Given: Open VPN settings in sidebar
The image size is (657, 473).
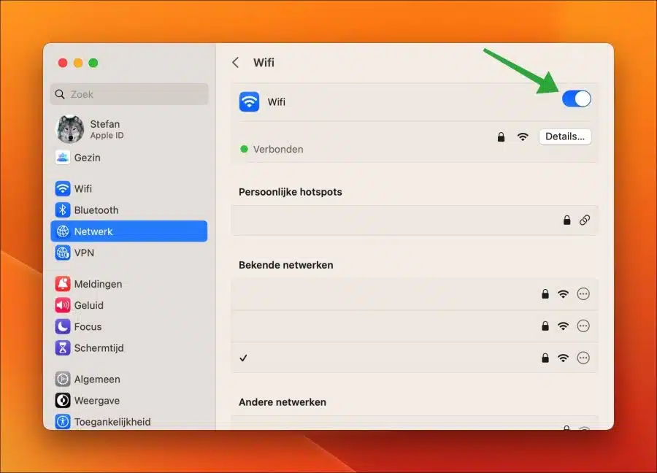Looking at the screenshot, I should coord(129,253).
